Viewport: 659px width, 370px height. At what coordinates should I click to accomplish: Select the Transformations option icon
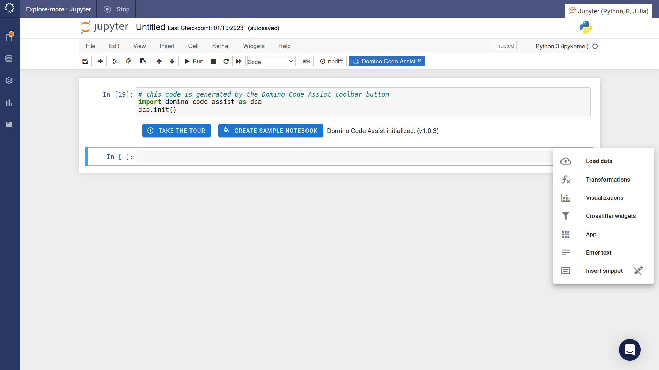coord(566,180)
